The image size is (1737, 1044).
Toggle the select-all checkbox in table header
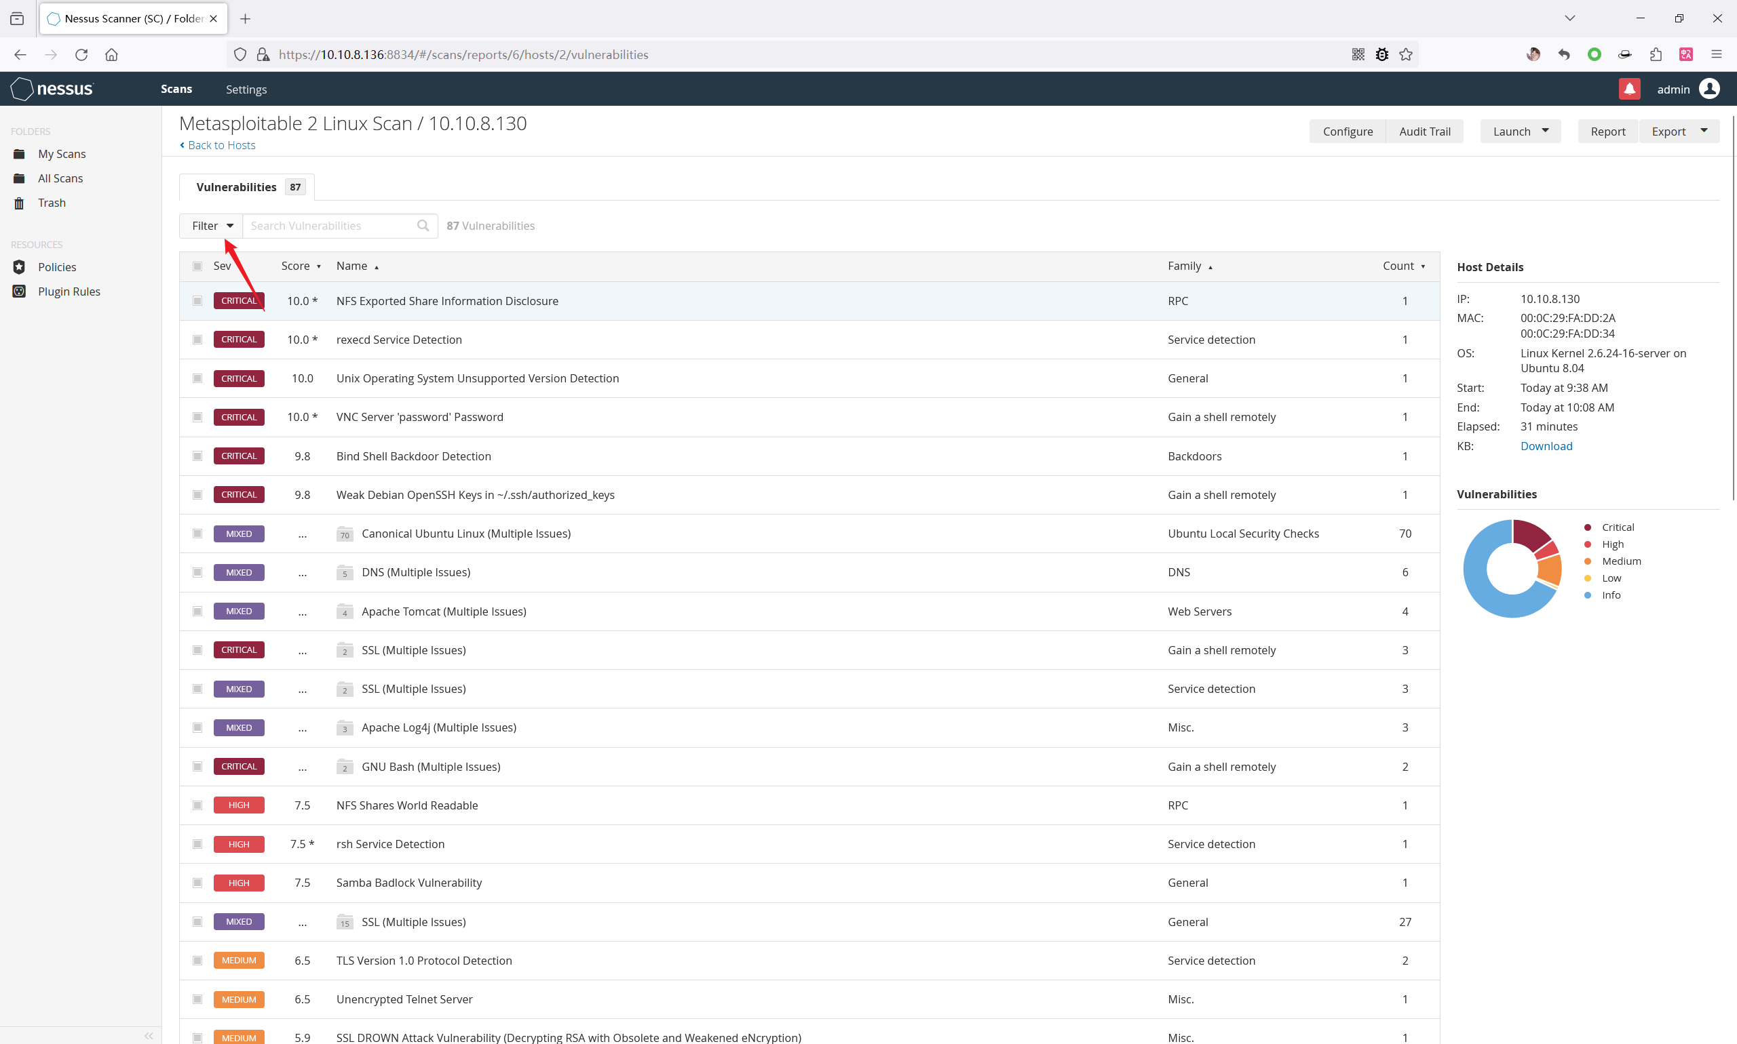[197, 266]
